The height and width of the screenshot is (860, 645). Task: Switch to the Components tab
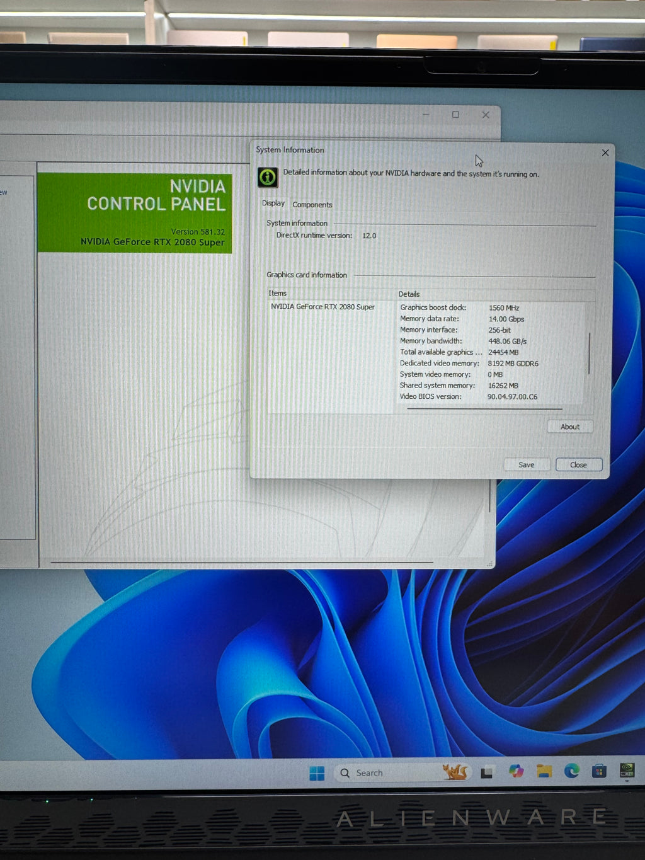click(x=312, y=205)
